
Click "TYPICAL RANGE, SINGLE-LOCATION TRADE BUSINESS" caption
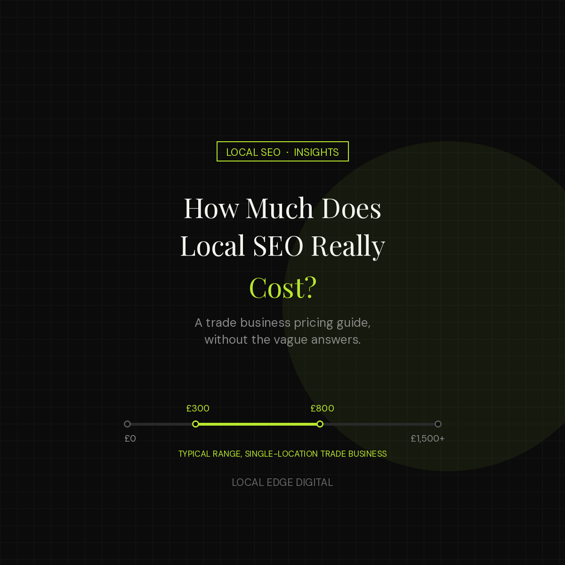pyautogui.click(x=282, y=453)
